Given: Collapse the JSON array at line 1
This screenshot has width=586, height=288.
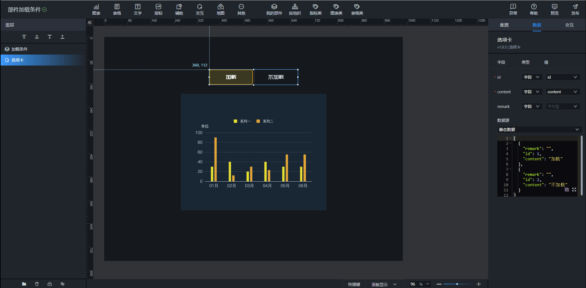Looking at the screenshot, I should coord(510,138).
